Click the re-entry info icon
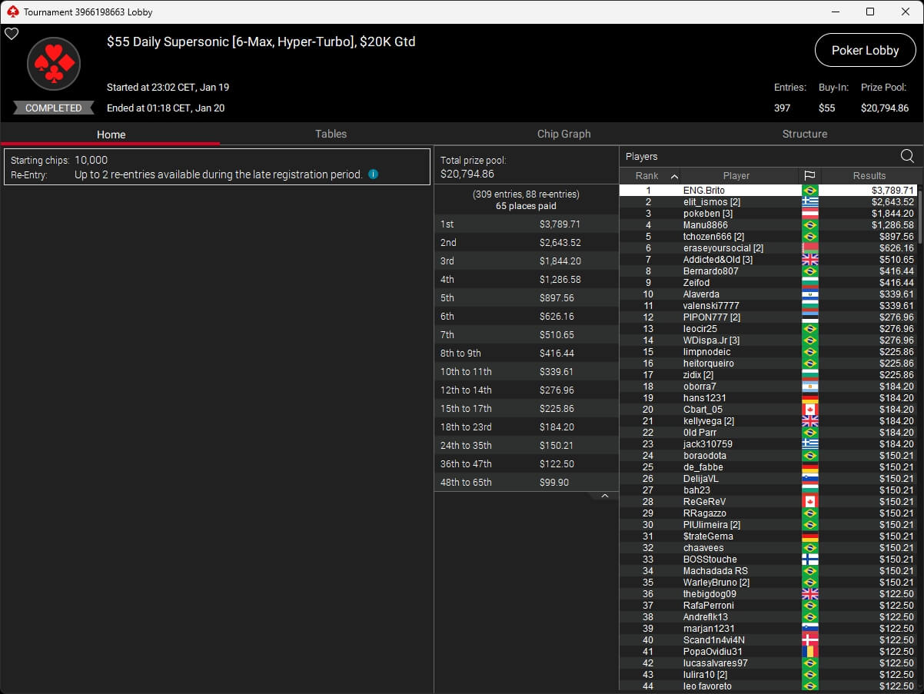 coord(373,174)
